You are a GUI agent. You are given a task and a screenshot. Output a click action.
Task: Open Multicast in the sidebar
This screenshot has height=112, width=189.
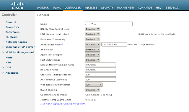click(x=12, y=37)
